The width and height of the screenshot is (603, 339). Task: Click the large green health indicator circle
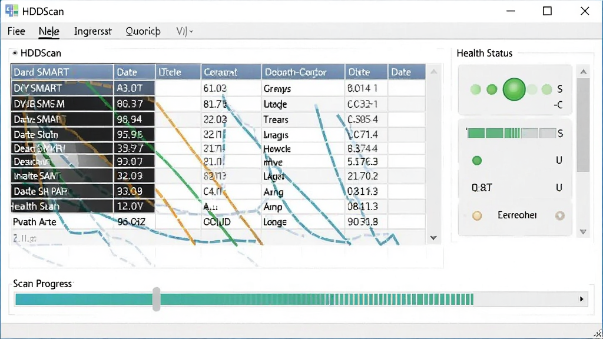click(x=513, y=89)
